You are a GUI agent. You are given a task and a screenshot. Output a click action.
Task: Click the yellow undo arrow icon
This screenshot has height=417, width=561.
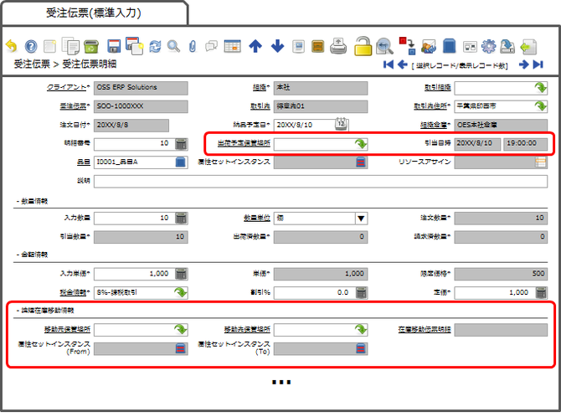12,46
